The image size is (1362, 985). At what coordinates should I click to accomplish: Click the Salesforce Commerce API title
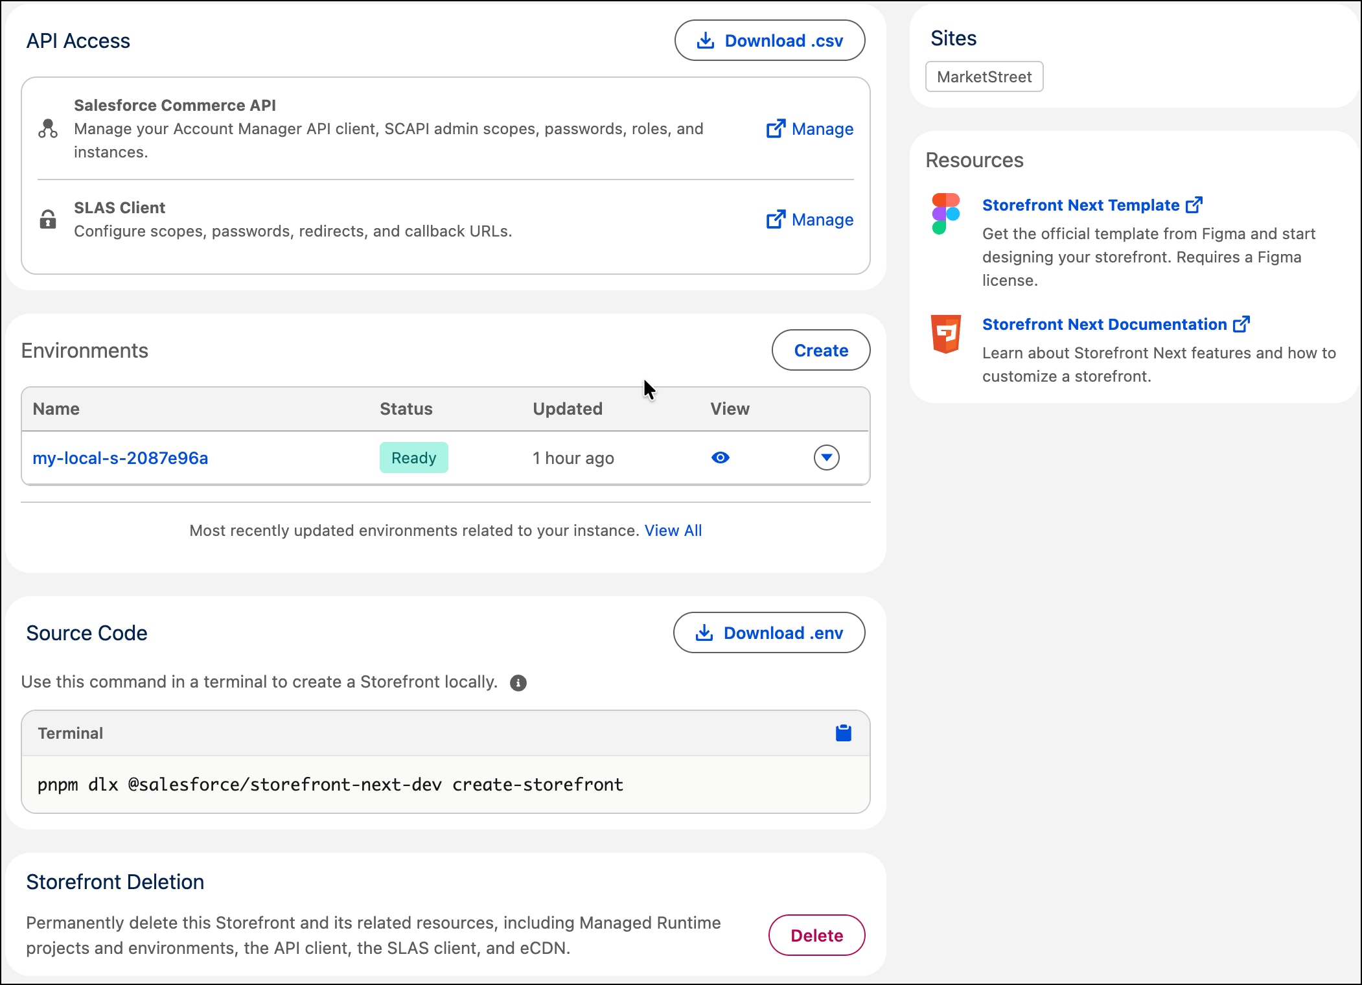point(175,106)
